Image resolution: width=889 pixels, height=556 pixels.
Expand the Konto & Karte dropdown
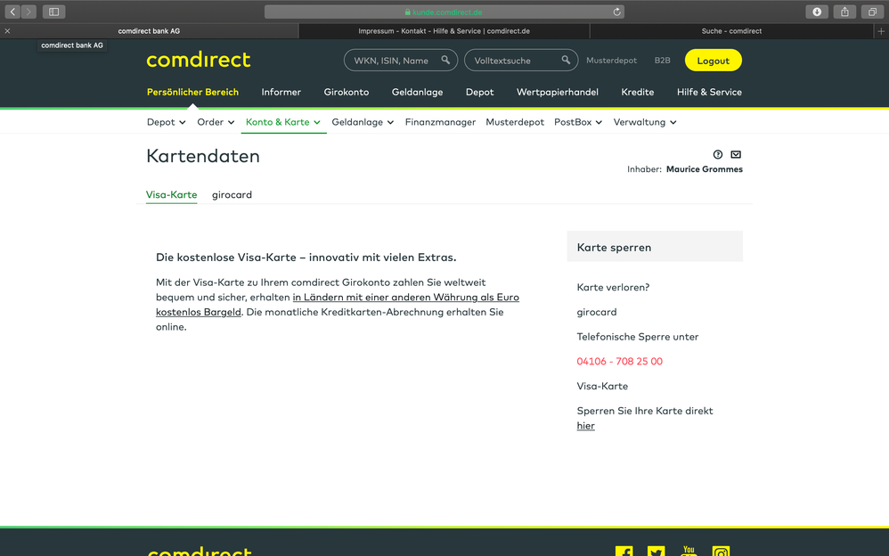coord(283,122)
